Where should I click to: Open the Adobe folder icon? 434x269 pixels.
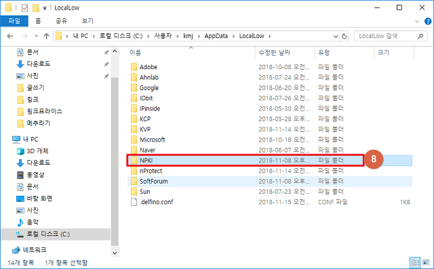click(134, 67)
